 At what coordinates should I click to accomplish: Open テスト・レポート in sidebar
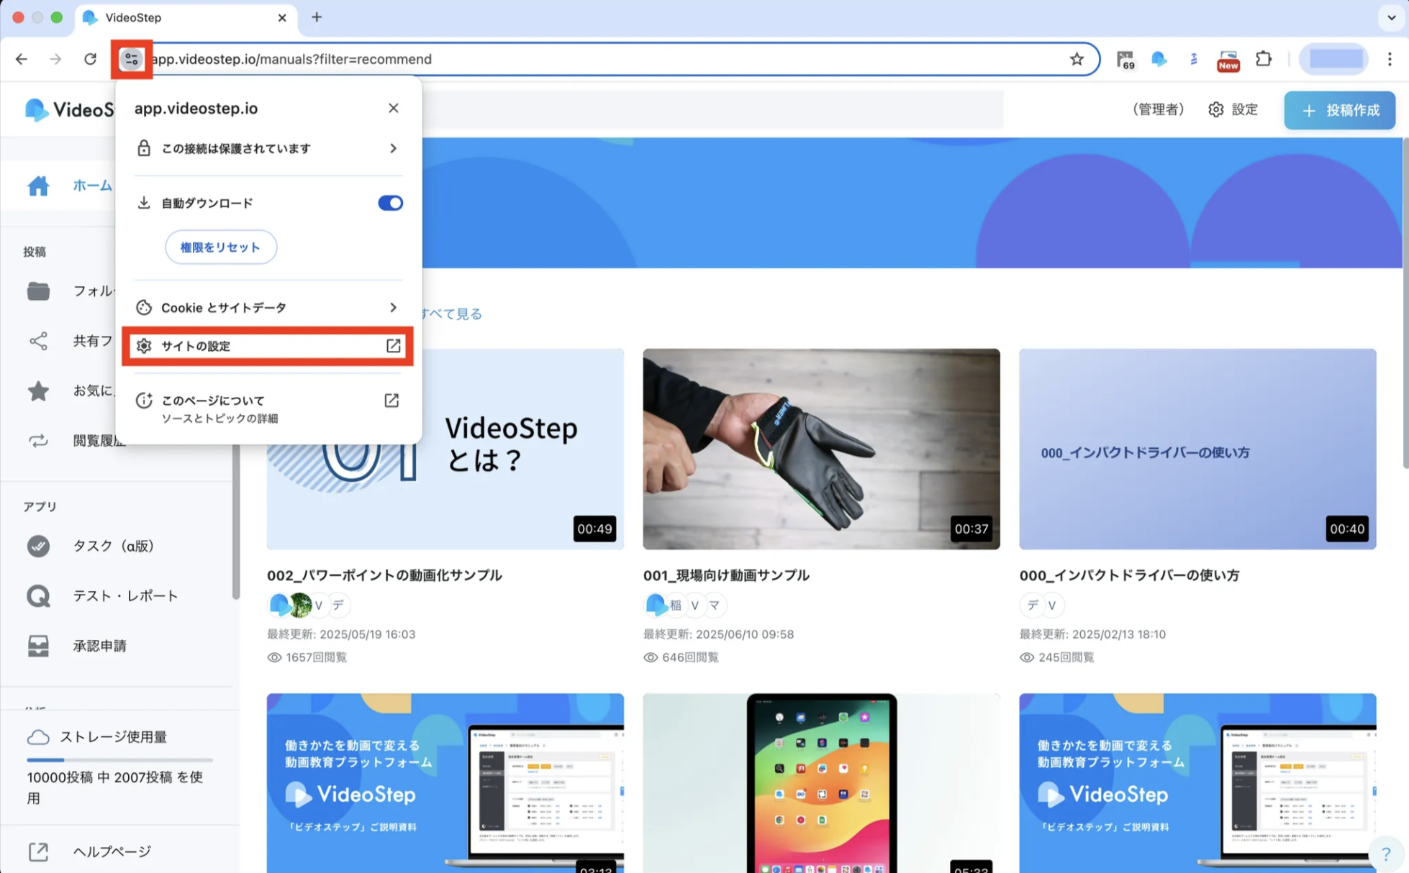click(x=125, y=595)
